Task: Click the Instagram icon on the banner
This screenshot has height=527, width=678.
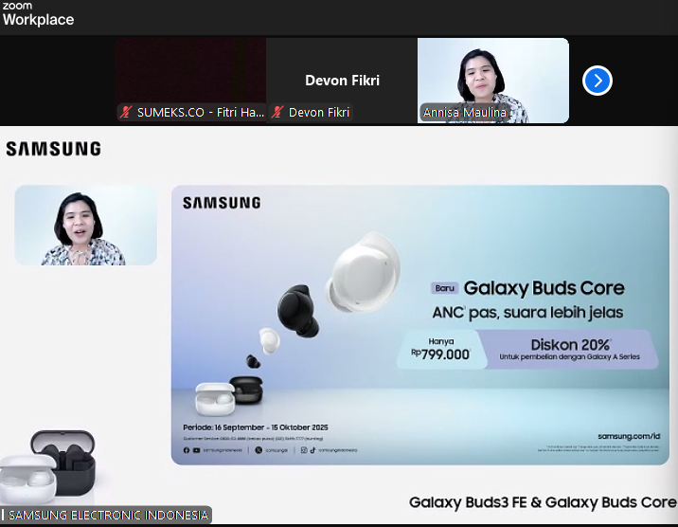Action: coord(304,449)
